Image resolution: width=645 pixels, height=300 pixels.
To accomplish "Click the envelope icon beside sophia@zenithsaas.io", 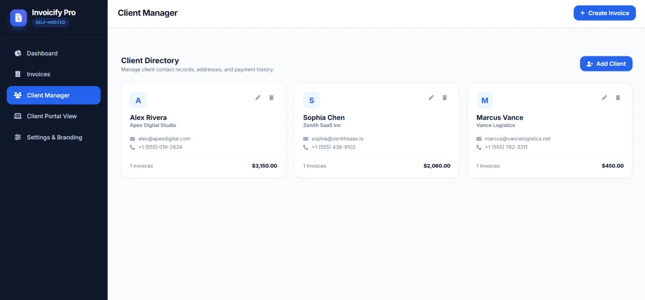I will [306, 139].
